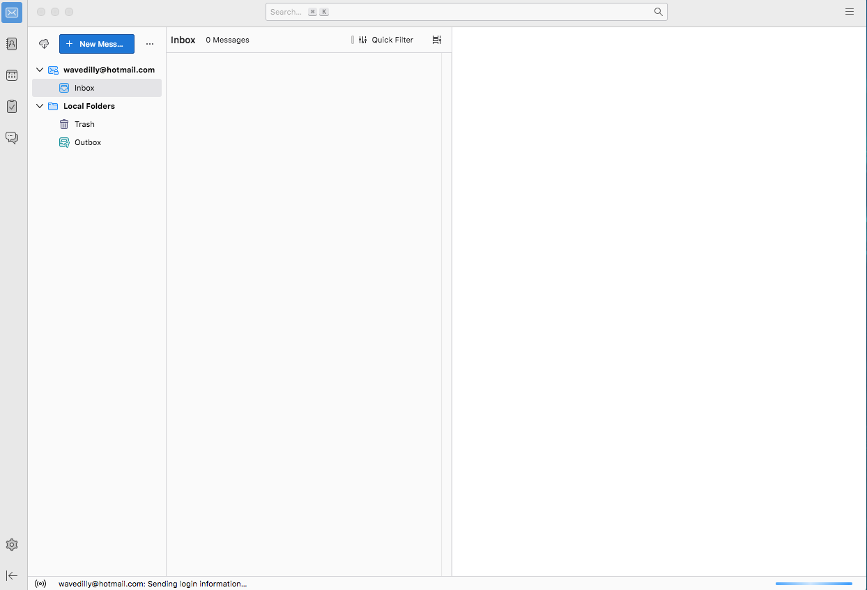Toggle the Quick Filter bar
The height and width of the screenshot is (590, 867).
(386, 40)
